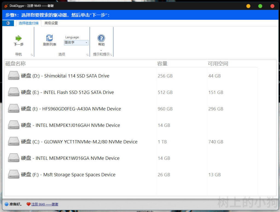The height and width of the screenshot is (212, 280).
Task: Click the drive icon for disk D: Shimokitai
Action: click(x=14, y=76)
